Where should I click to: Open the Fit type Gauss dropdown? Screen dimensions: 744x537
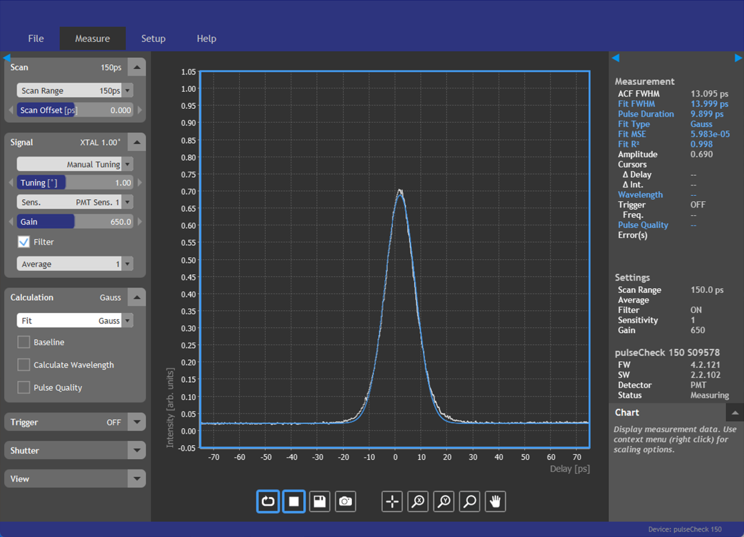tap(128, 321)
